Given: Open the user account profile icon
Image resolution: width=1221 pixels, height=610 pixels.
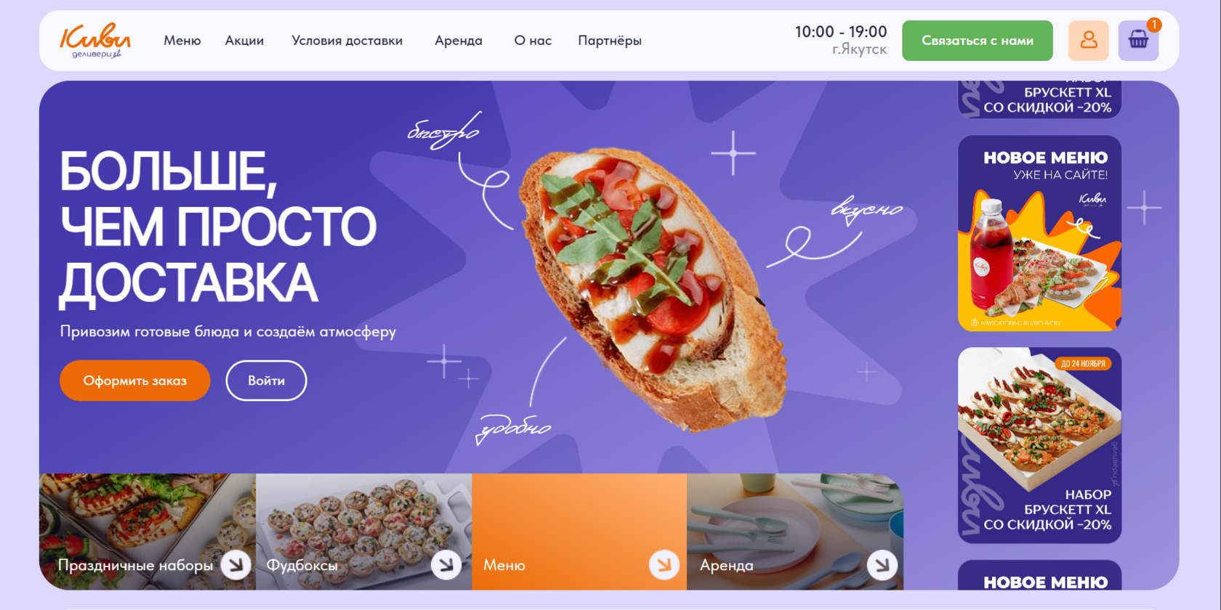Looking at the screenshot, I should tap(1088, 41).
